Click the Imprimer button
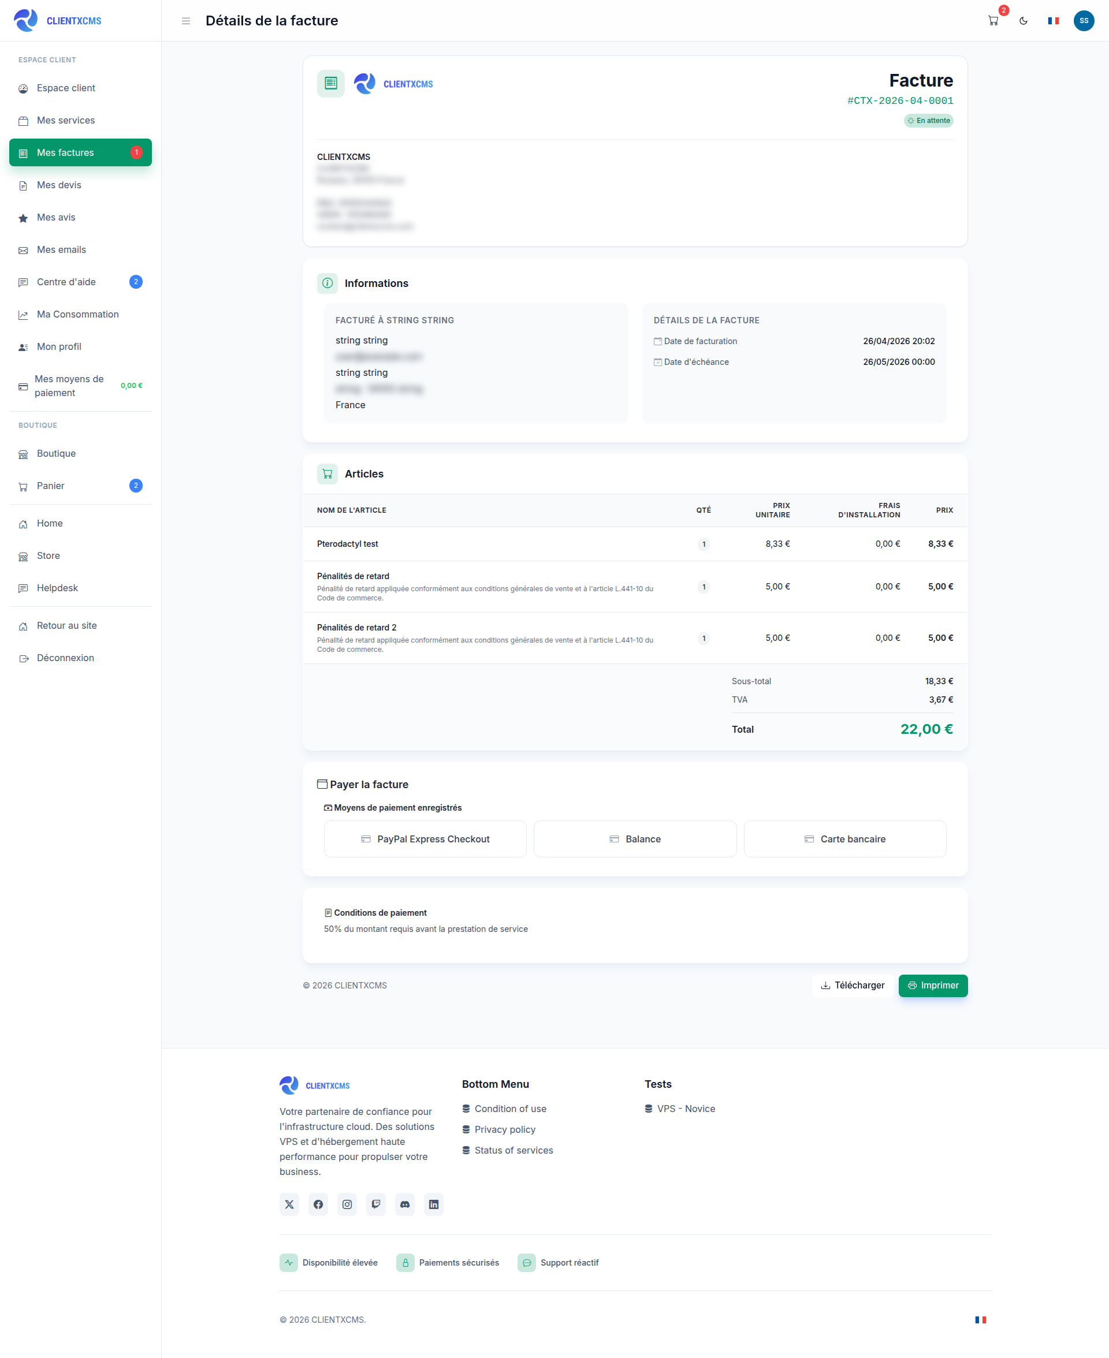 pyautogui.click(x=933, y=986)
